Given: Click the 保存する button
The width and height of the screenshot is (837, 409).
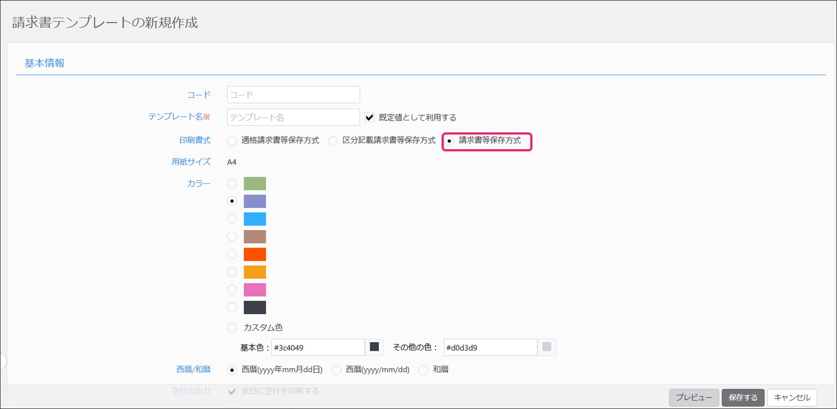Looking at the screenshot, I should [x=743, y=397].
